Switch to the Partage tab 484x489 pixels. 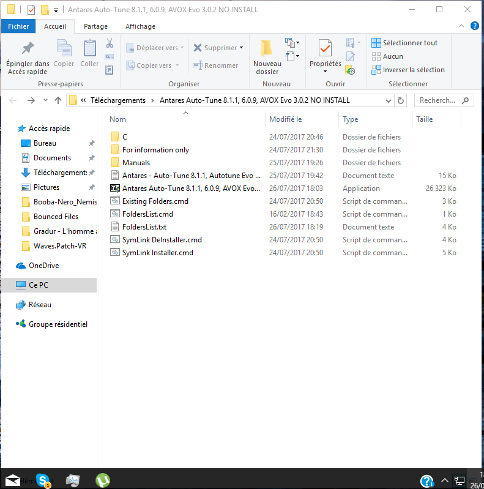point(95,26)
